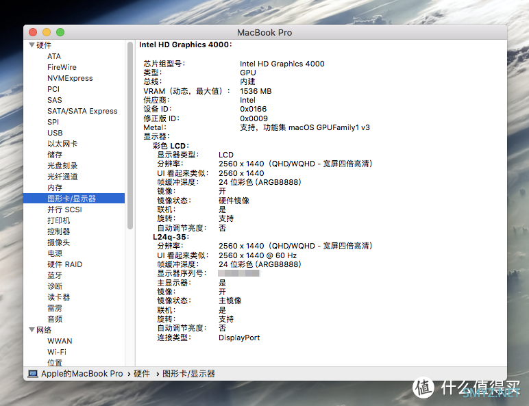The height and width of the screenshot is (406, 529).
Task: Open the 读卡器 entry
Action: 59,297
